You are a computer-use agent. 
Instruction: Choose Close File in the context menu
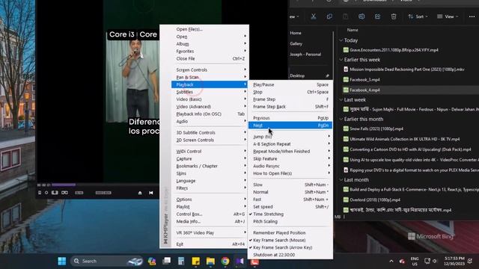tap(210, 58)
